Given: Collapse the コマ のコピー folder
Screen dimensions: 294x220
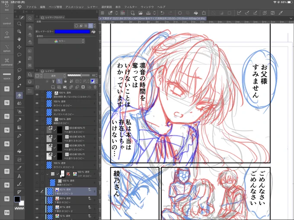Looking at the screenshot, I should pos(48,174).
